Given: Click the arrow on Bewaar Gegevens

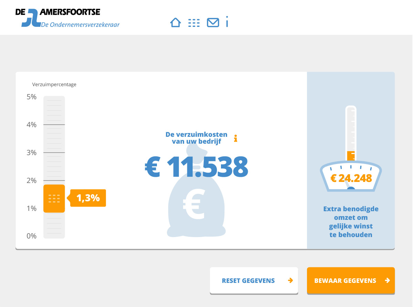Looking at the screenshot, I should coord(388,280).
